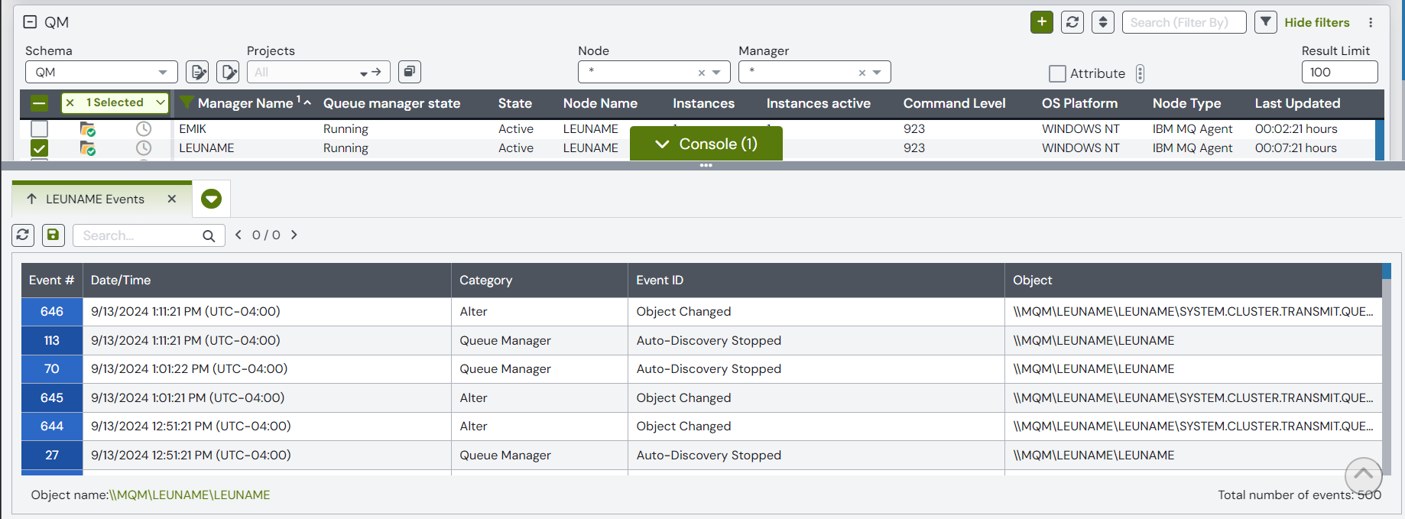1405x519 pixels.
Task: Open the Projects All dropdown
Action: click(x=318, y=72)
